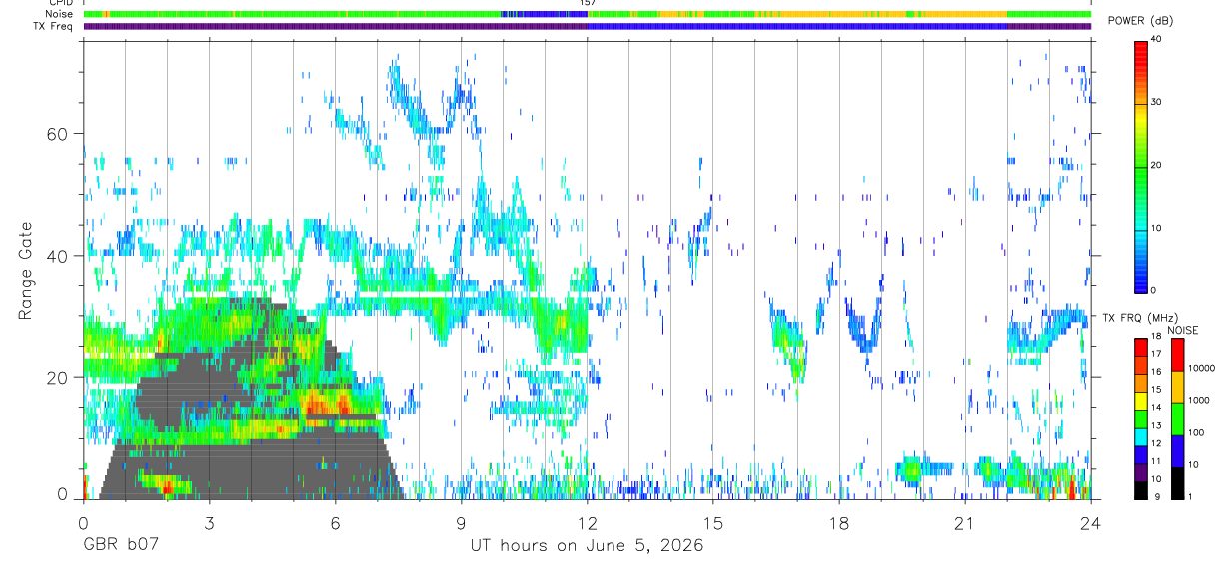Click the 100 label on noise scale
The width and height of the screenshot is (1227, 566).
coord(1196,432)
